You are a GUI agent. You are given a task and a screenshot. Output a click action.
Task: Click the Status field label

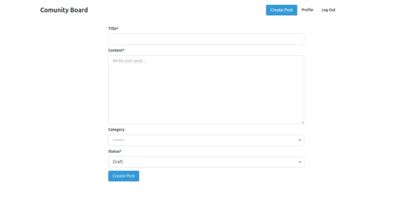(x=114, y=151)
